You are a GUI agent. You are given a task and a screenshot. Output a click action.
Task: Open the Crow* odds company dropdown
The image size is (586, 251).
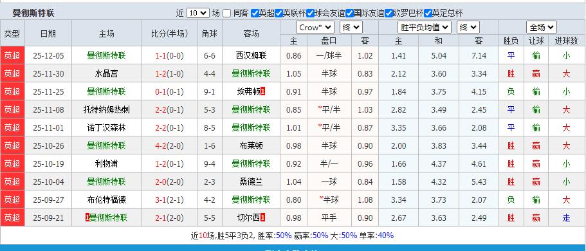tap(315, 27)
